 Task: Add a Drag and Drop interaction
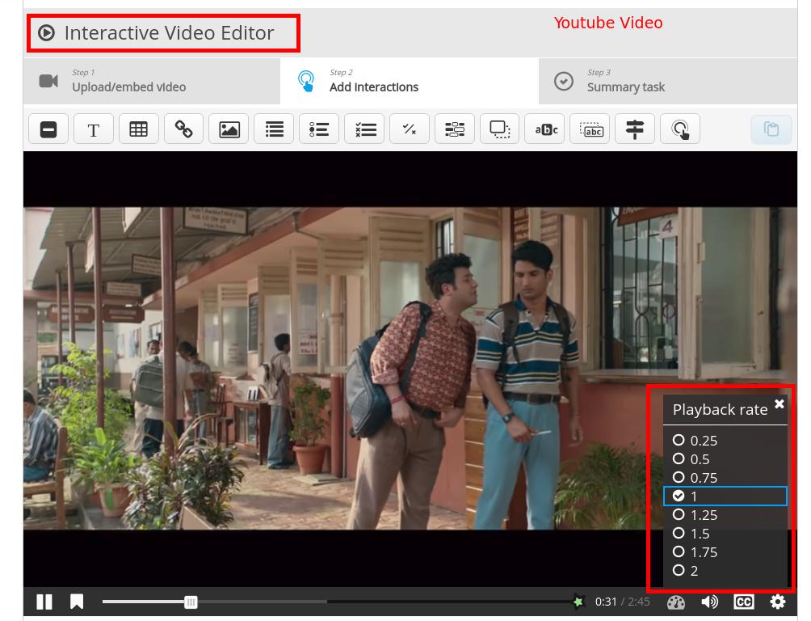[500, 129]
